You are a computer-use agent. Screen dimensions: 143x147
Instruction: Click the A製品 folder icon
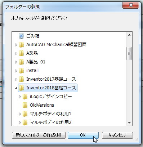click(22, 53)
